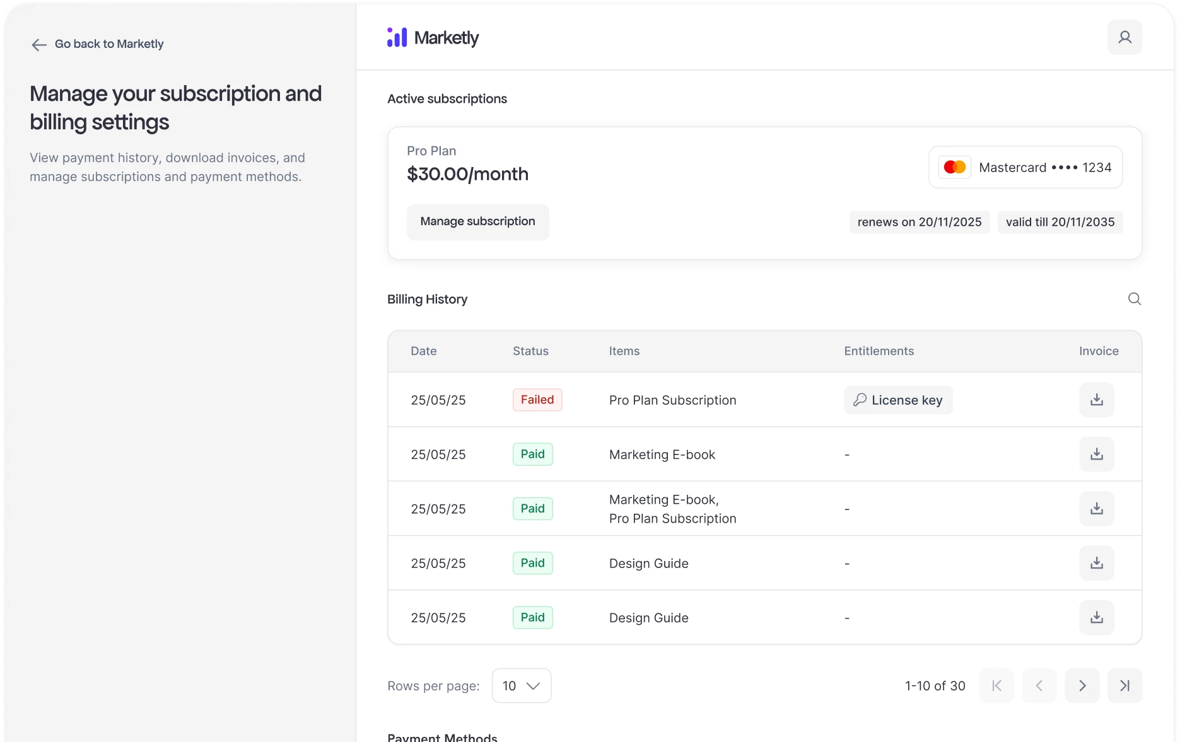Click the Date column header
This screenshot has width=1180, height=742.
click(x=423, y=351)
